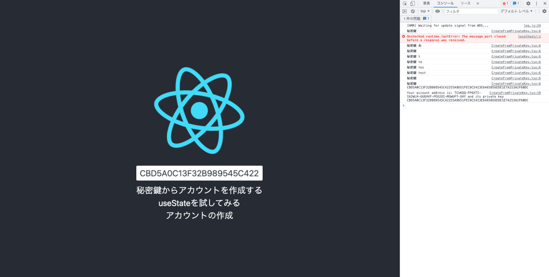Viewport: 549px width, 277px height.
Task: Select the HMR Waiting for update signal message
Action: (x=447, y=26)
